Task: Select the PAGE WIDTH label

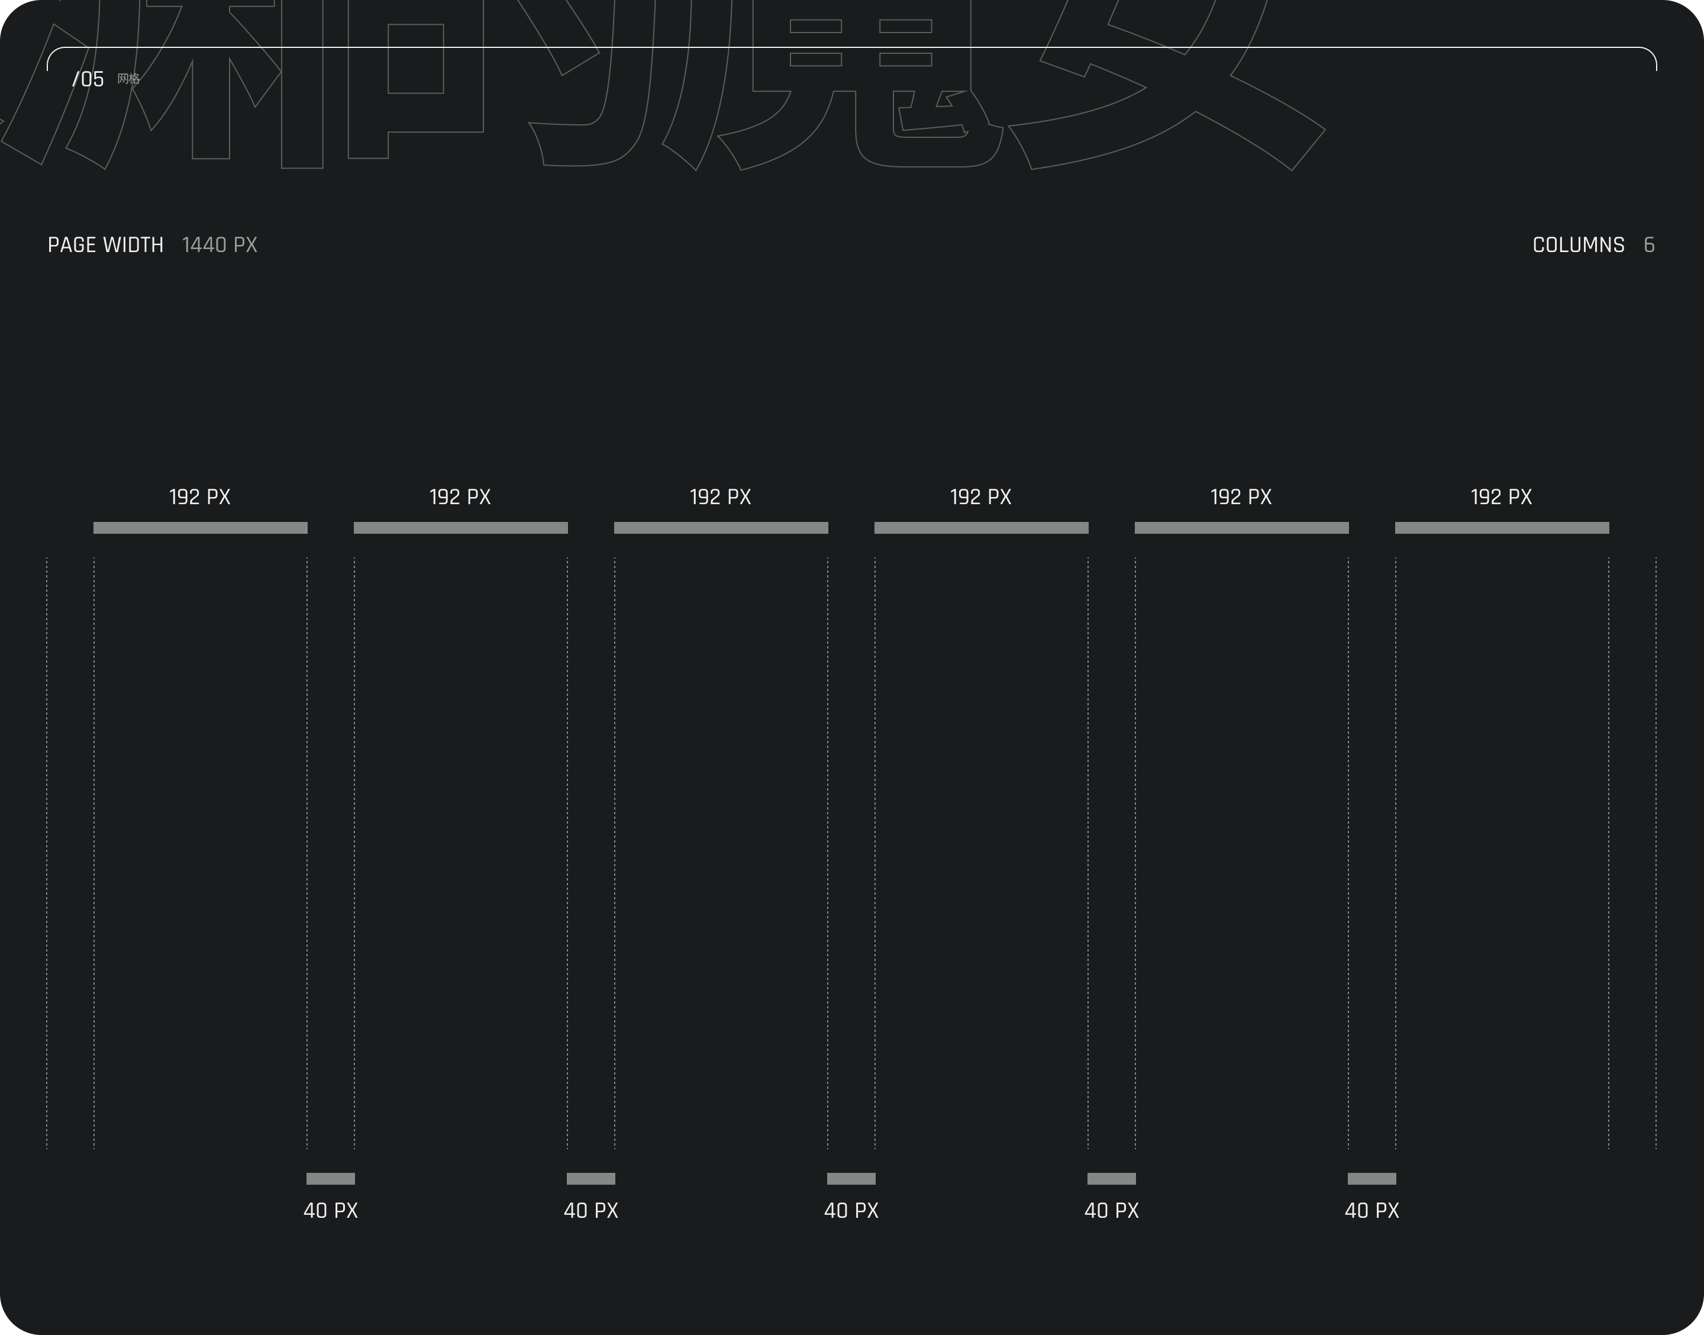Action: pyautogui.click(x=105, y=246)
